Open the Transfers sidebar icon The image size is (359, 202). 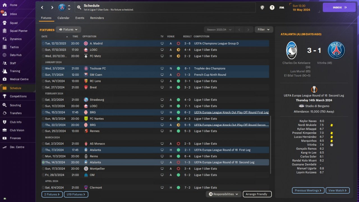click(5, 113)
